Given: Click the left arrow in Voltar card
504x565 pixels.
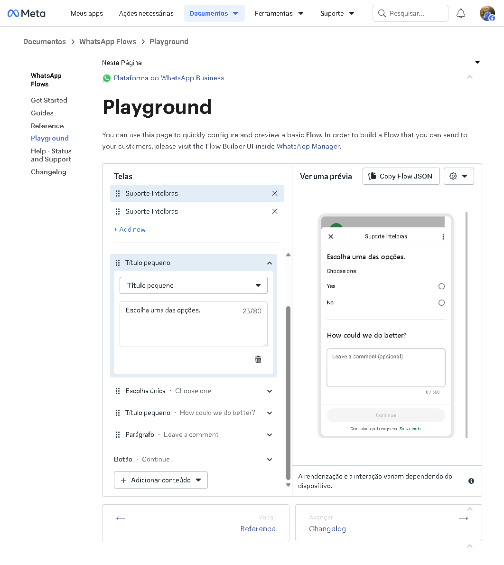Looking at the screenshot, I should 121,518.
